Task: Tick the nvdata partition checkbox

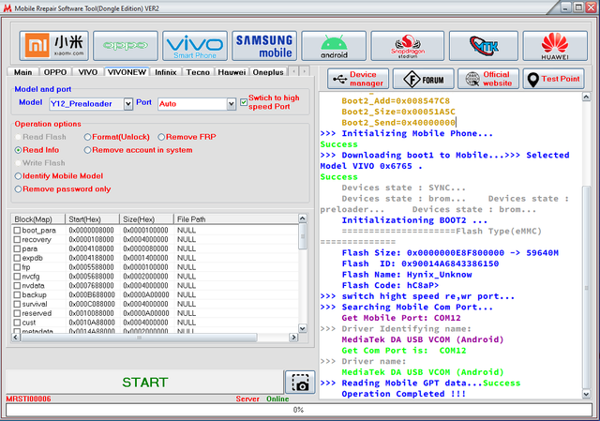Action: point(17,286)
